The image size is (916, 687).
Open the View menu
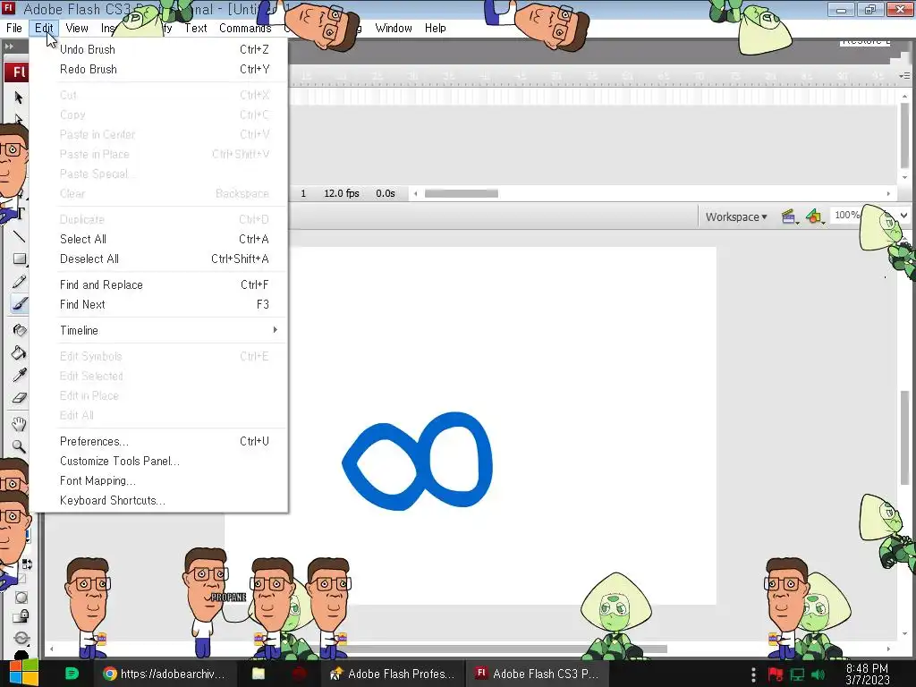(77, 28)
